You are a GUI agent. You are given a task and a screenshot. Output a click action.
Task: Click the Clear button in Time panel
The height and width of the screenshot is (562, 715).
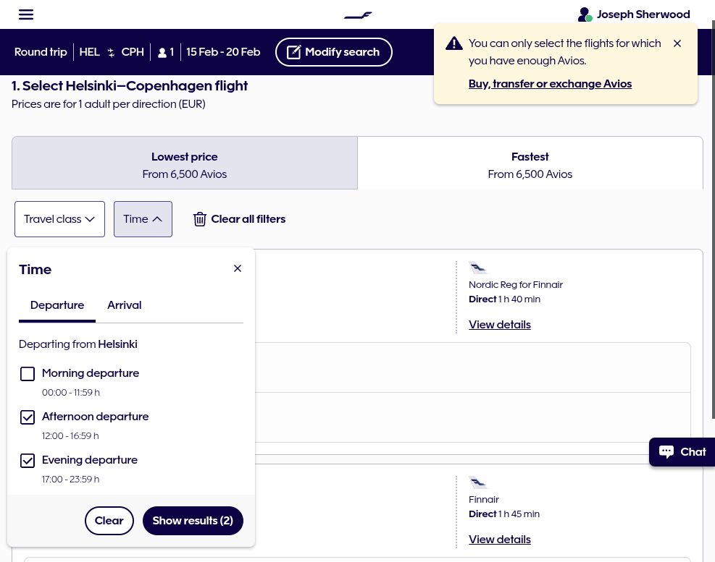[109, 521]
